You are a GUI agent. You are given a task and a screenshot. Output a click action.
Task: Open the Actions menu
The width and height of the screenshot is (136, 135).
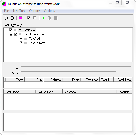[50, 11]
